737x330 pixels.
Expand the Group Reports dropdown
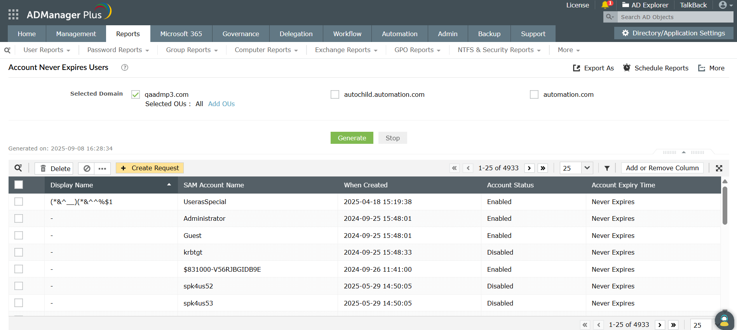(192, 50)
